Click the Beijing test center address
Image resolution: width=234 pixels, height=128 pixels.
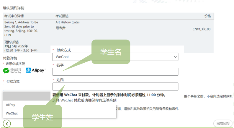click(21, 29)
